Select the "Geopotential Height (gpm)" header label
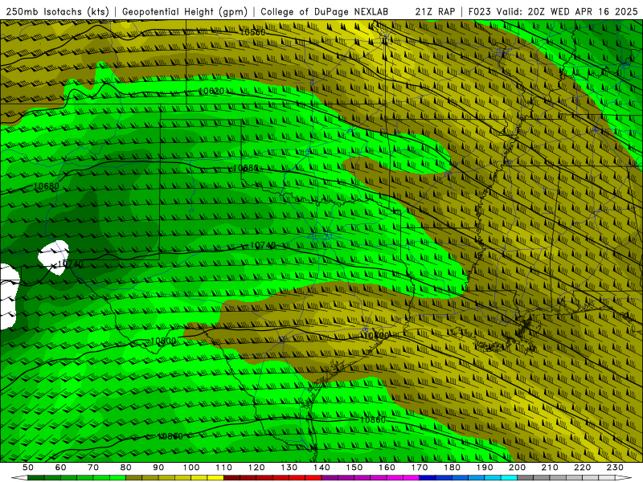This screenshot has width=643, height=482. (185, 11)
